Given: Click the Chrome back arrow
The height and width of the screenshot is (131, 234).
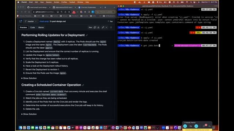Looking at the screenshot, I should pos(18,12).
